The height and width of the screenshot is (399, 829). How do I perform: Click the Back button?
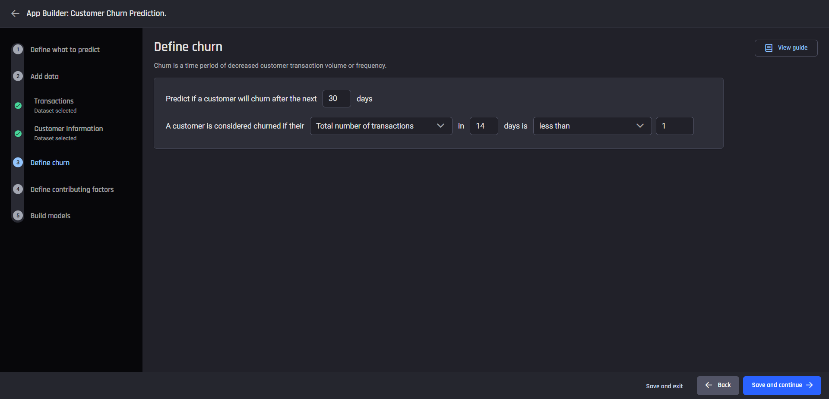pyautogui.click(x=718, y=385)
